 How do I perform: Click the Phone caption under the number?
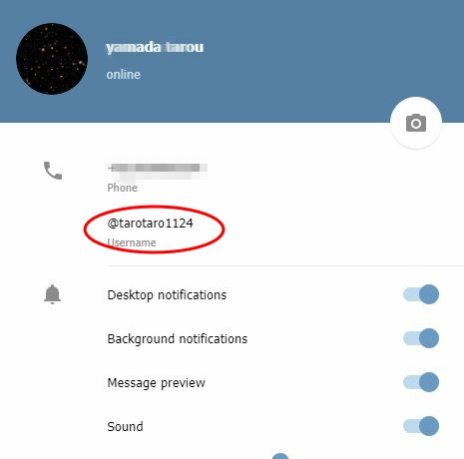pos(122,188)
